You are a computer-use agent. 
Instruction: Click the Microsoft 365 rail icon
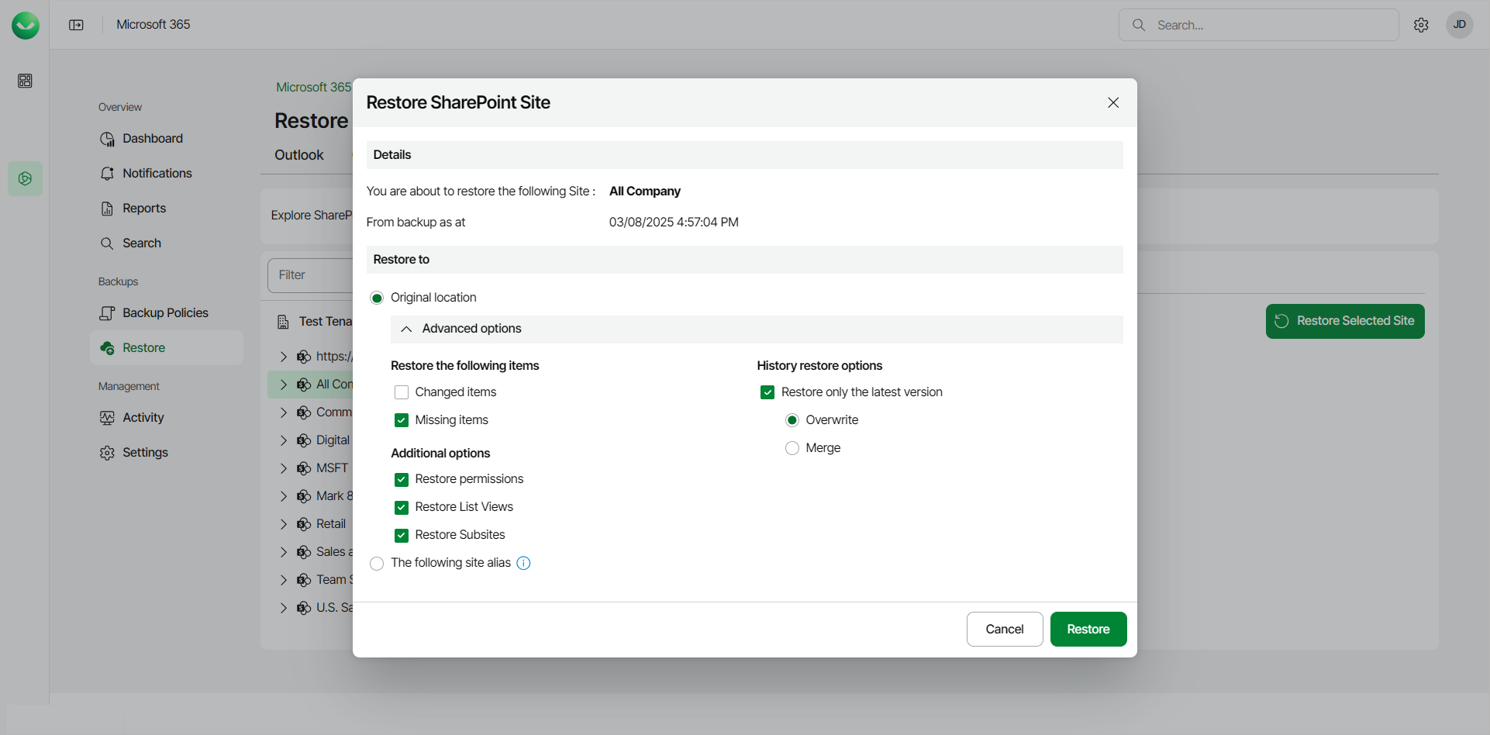pos(25,178)
